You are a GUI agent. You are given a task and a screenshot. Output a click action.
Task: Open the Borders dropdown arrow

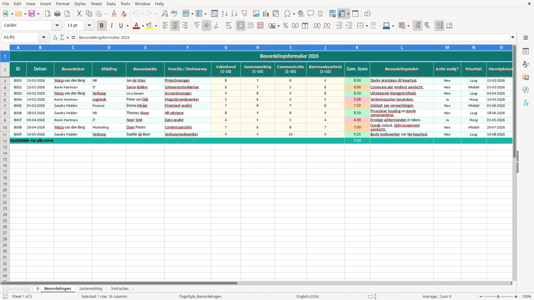pyautogui.click(x=366, y=26)
